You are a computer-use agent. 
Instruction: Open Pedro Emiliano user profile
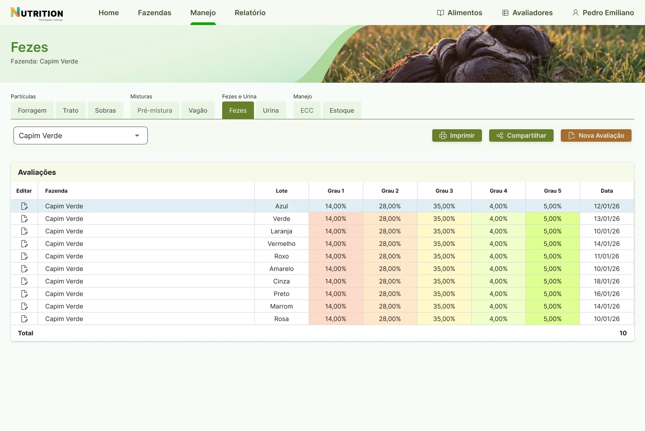[603, 13]
